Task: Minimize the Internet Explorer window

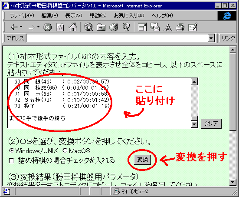Action: tap(218, 6)
